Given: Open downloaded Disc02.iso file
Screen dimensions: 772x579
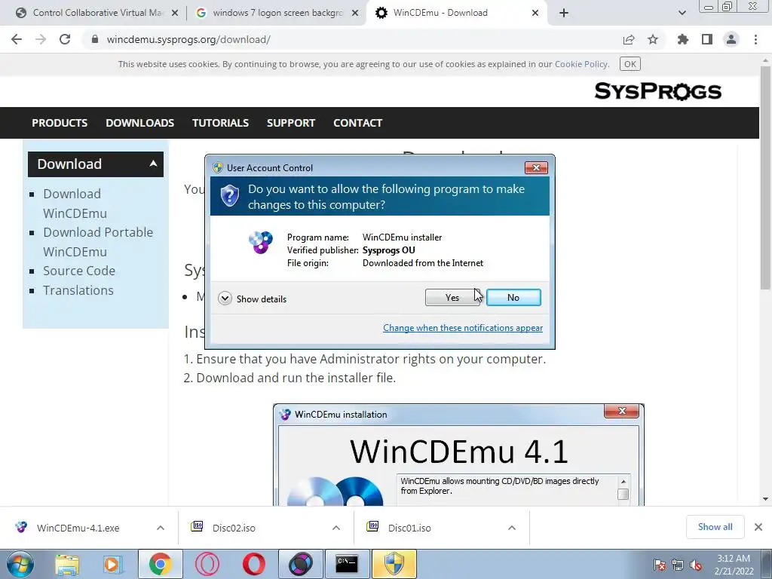Looking at the screenshot, I should click(x=234, y=528).
